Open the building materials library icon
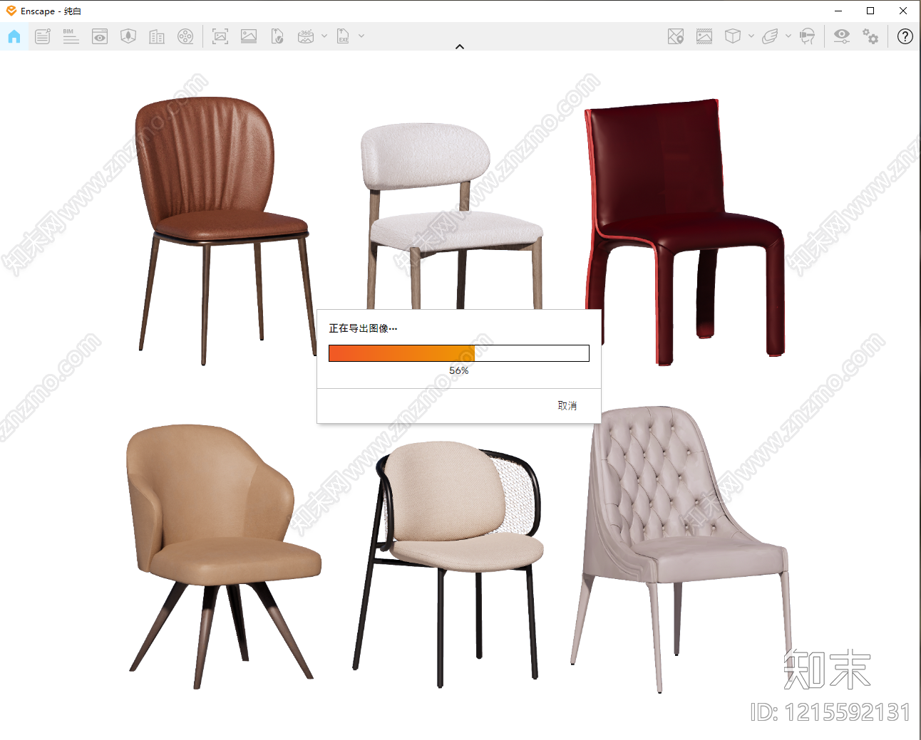This screenshot has height=740, width=921. (157, 36)
